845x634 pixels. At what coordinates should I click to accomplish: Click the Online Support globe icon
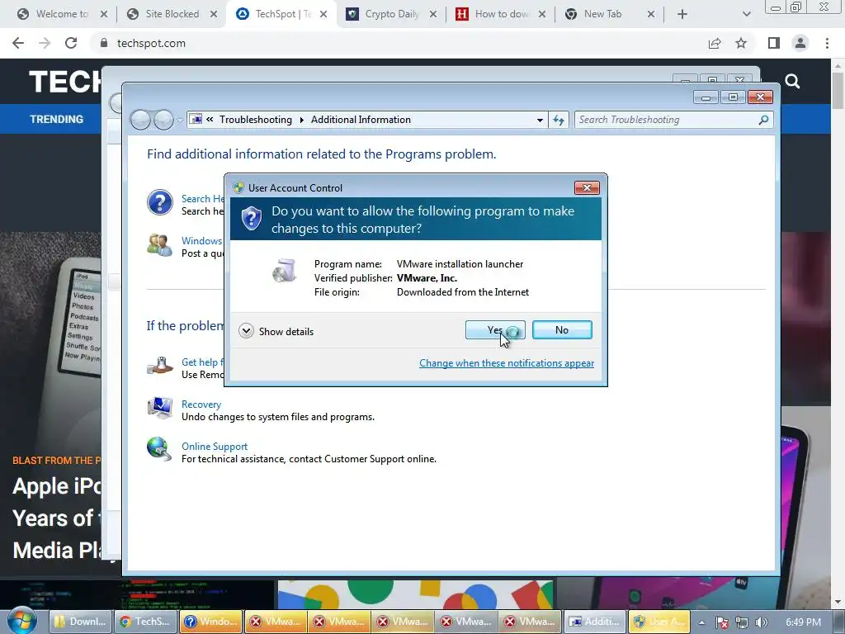(159, 450)
